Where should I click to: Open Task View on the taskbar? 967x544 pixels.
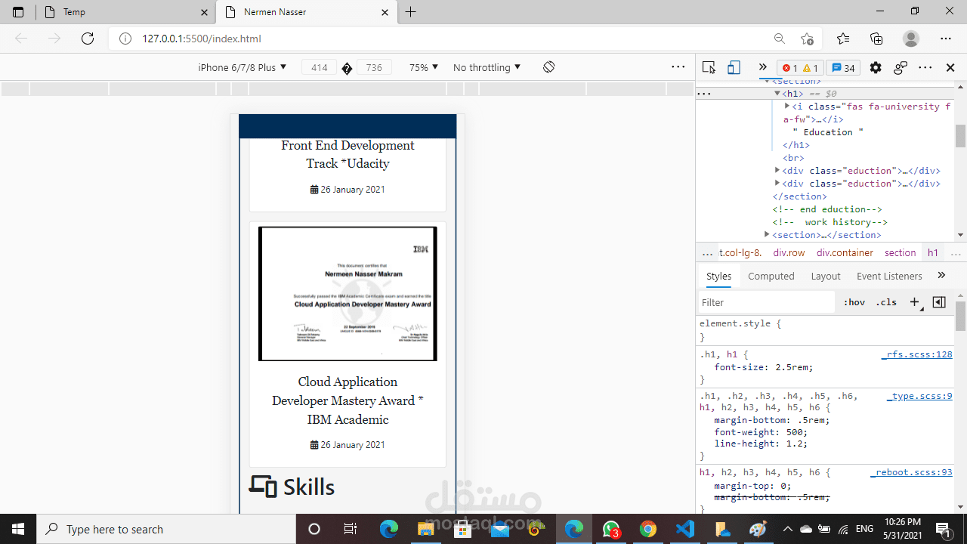[x=351, y=529]
